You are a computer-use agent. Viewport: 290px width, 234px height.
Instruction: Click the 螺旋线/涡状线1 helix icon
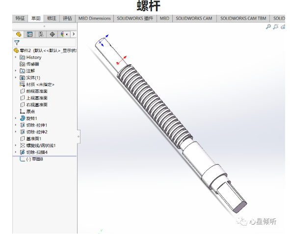[x=22, y=146]
